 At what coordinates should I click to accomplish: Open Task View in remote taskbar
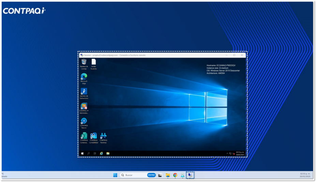(x=95, y=154)
